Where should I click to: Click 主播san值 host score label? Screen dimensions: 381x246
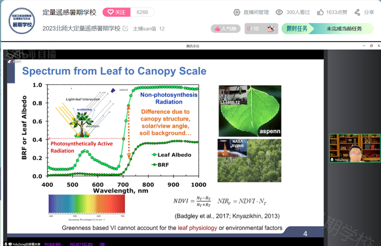click(x=144, y=29)
